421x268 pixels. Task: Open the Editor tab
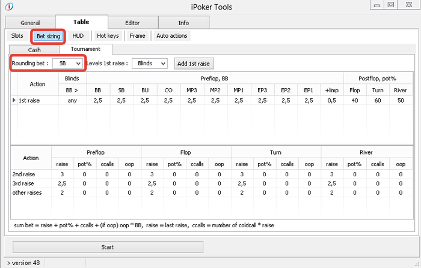(132, 23)
